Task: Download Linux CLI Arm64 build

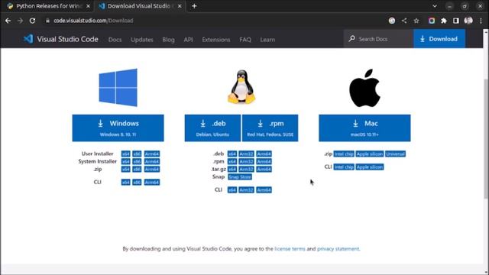Action: (x=264, y=190)
